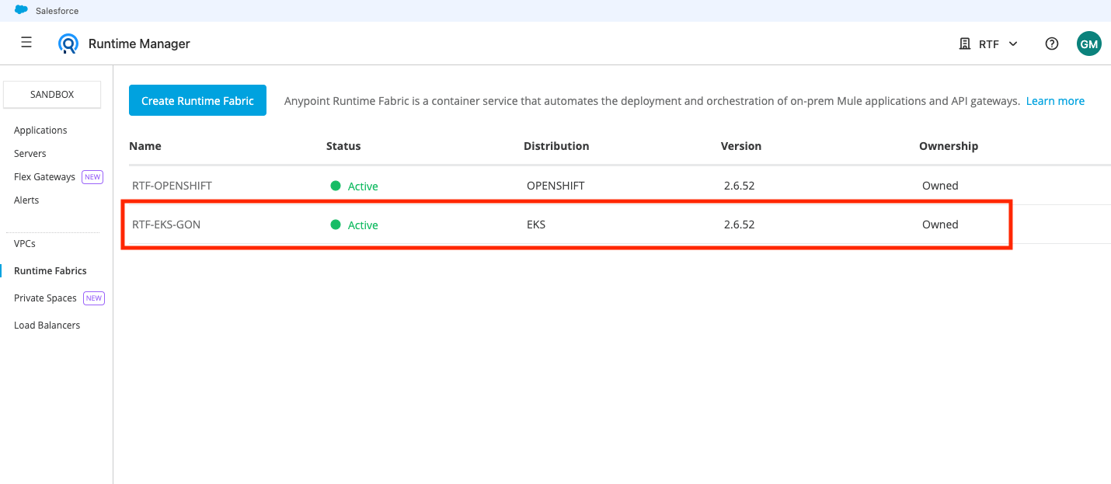
Task: Click the green status dot for RTF-OPENSHIFT
Action: [x=336, y=186]
